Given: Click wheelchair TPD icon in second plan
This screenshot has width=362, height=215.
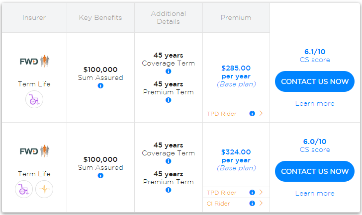Looking at the screenshot, I should (x=24, y=189).
